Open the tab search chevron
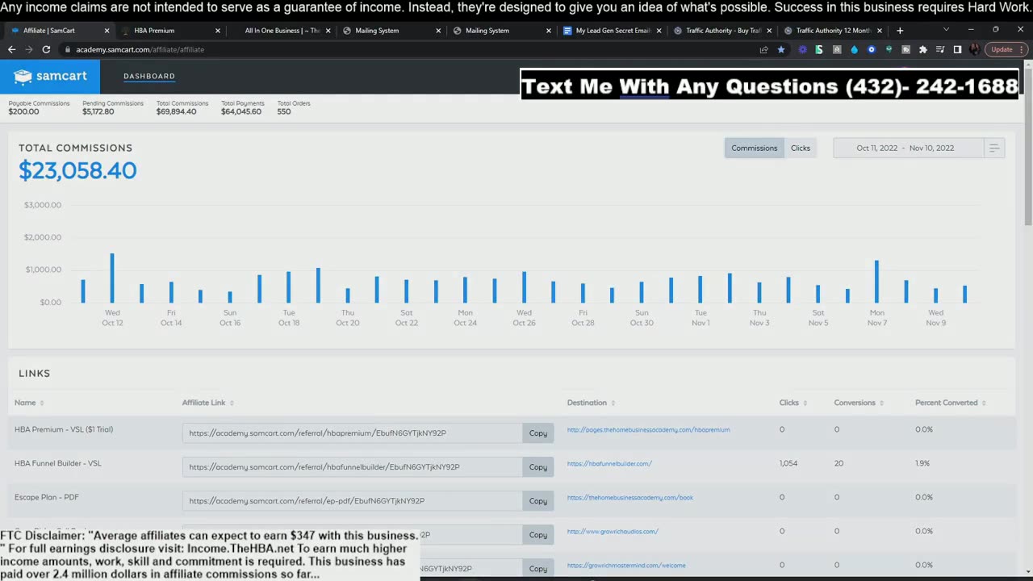1033x581 pixels. click(x=946, y=30)
